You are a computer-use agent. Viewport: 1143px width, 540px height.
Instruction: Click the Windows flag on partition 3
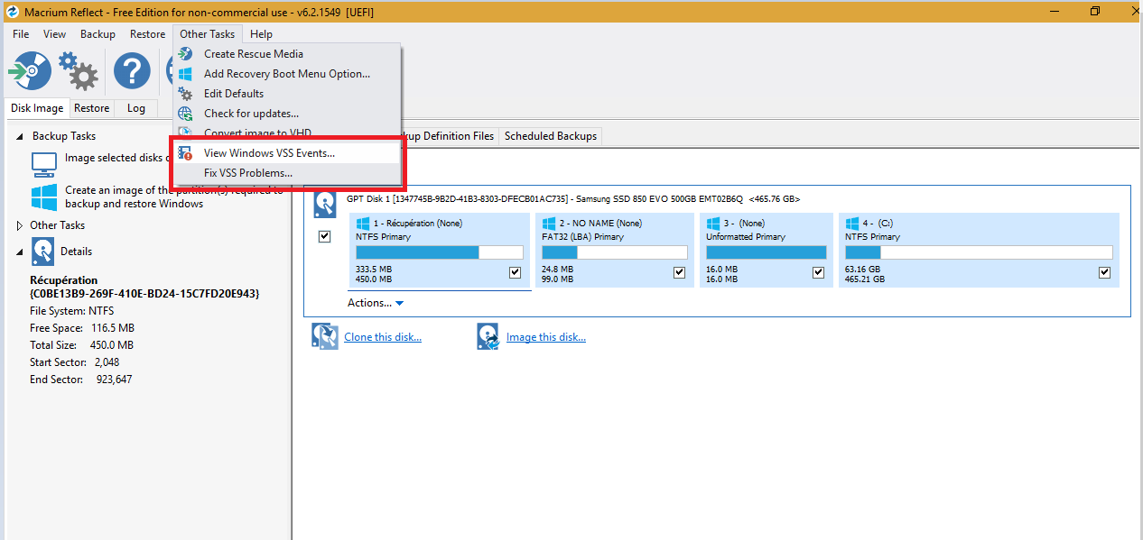[x=713, y=223]
